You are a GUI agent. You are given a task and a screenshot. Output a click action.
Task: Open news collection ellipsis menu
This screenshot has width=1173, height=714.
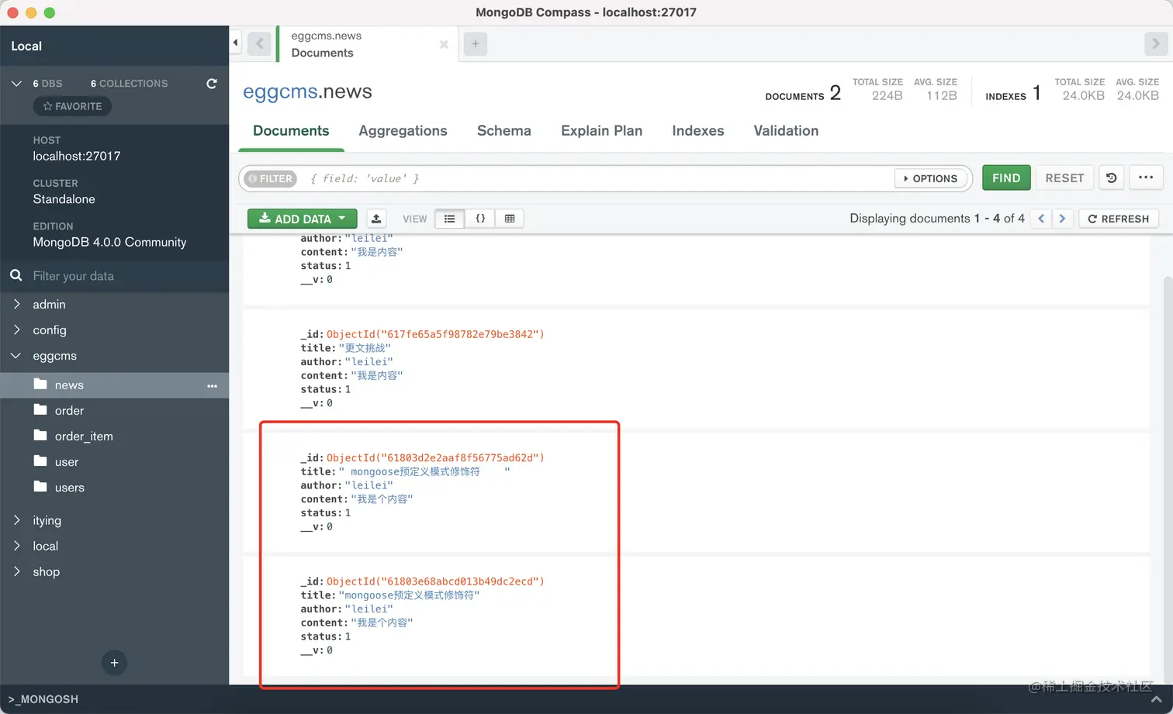point(212,385)
